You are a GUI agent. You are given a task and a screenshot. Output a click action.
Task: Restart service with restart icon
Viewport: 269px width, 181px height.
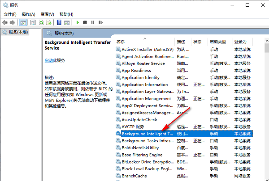[100, 22]
